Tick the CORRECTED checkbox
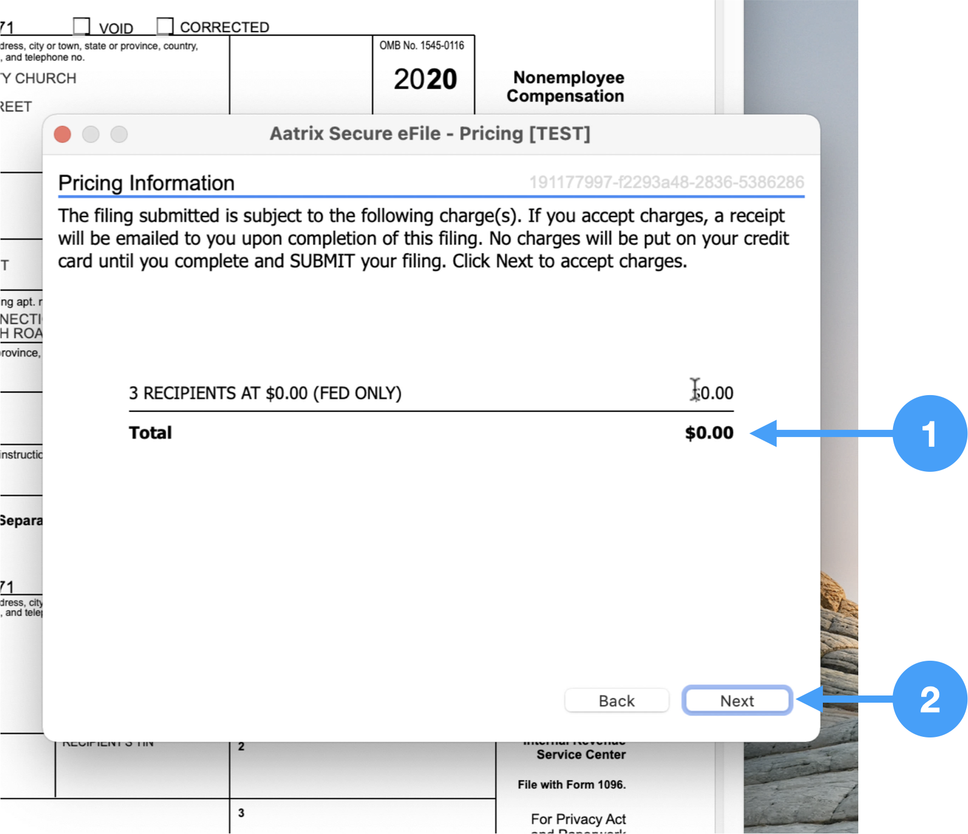Screen dimensions: 968x834 [x=164, y=26]
